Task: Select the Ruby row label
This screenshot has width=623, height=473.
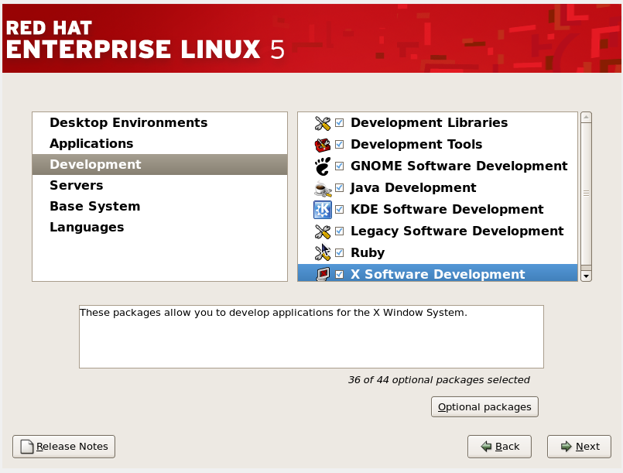Action: (x=368, y=253)
